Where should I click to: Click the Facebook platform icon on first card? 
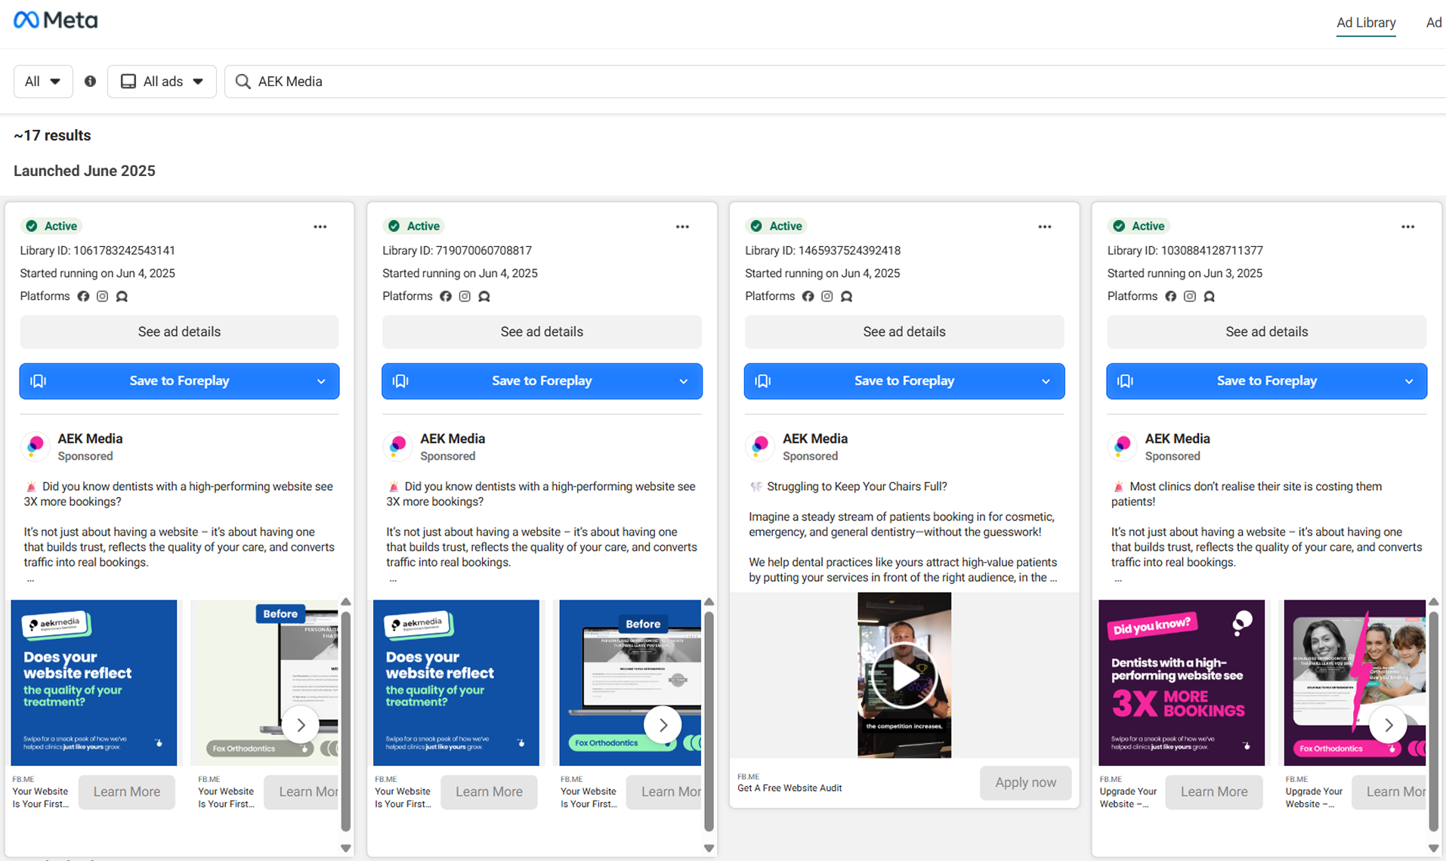[x=83, y=296]
